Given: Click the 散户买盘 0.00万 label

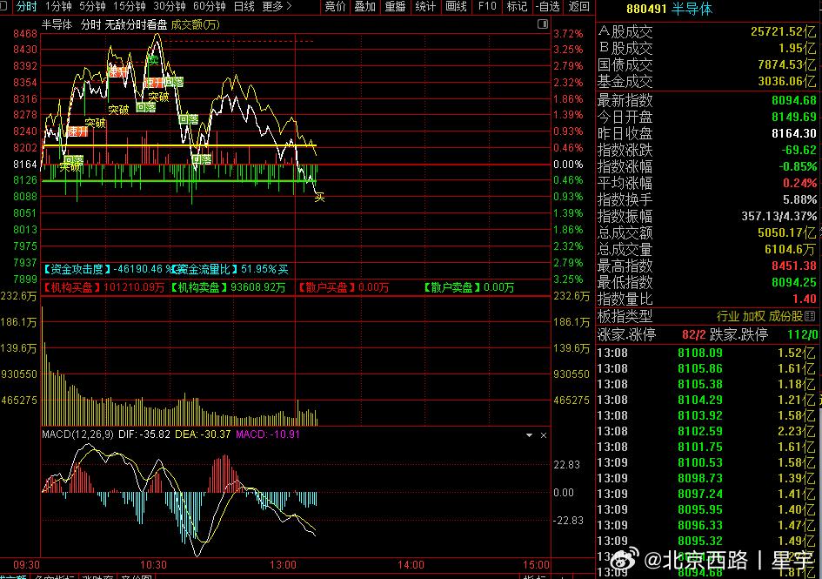Looking at the screenshot, I should click(x=344, y=287).
